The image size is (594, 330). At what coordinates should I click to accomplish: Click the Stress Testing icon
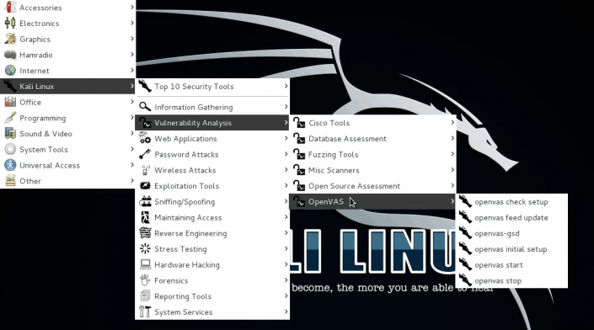tap(145, 249)
